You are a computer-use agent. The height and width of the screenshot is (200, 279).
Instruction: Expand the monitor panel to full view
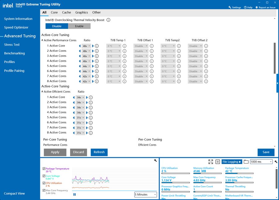pos(211,162)
